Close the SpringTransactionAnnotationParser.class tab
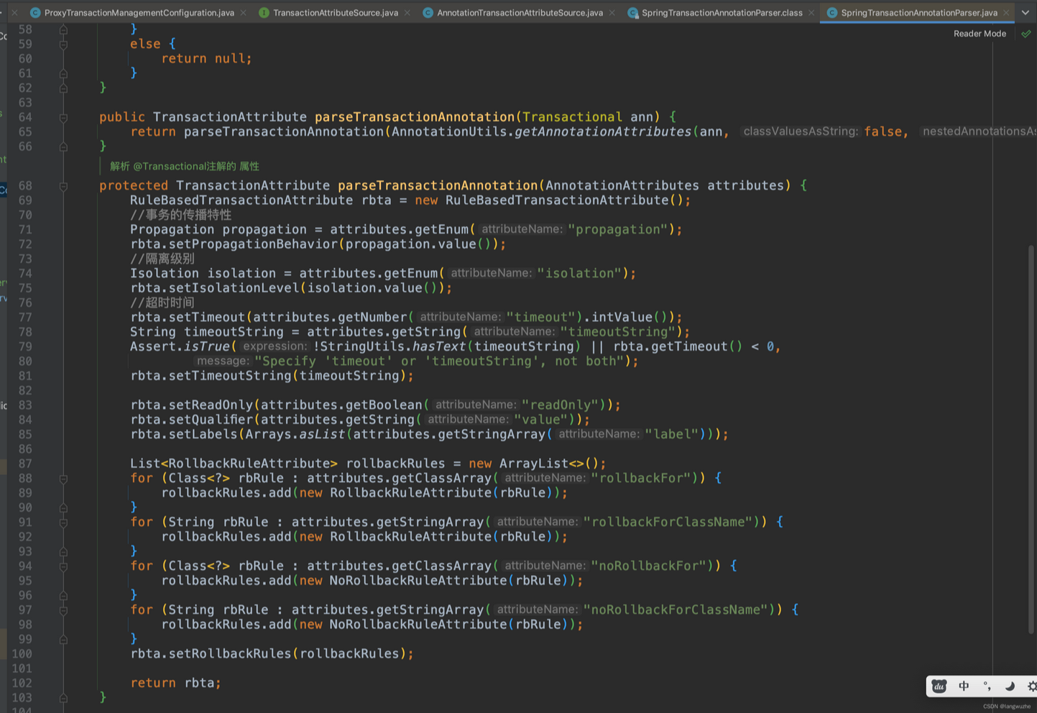 tap(811, 13)
